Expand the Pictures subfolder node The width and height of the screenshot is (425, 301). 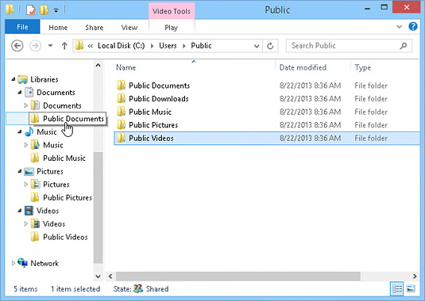tap(26, 185)
